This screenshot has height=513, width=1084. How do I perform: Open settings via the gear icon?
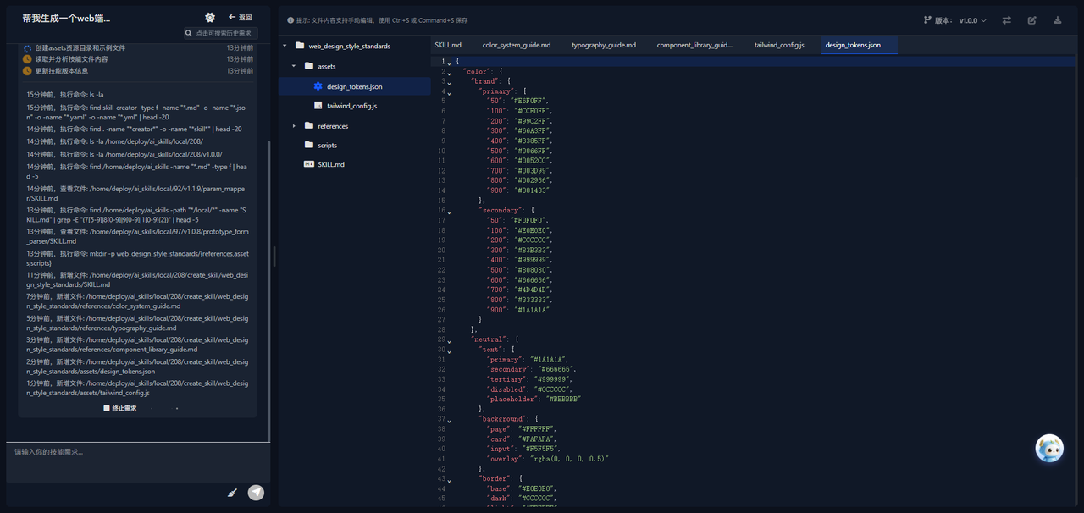(210, 17)
